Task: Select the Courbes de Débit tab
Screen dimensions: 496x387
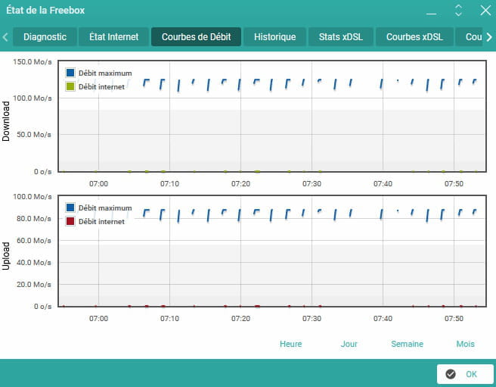Action: (x=196, y=37)
